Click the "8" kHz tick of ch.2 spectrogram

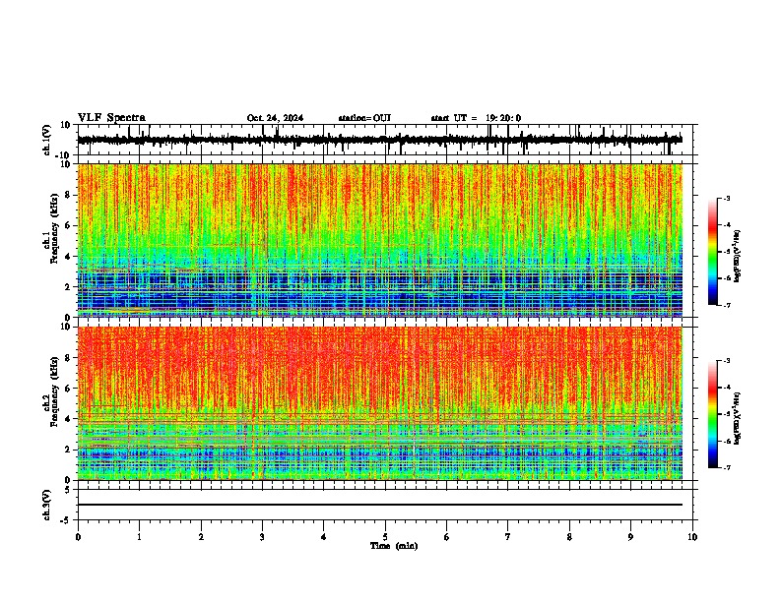[69, 358]
